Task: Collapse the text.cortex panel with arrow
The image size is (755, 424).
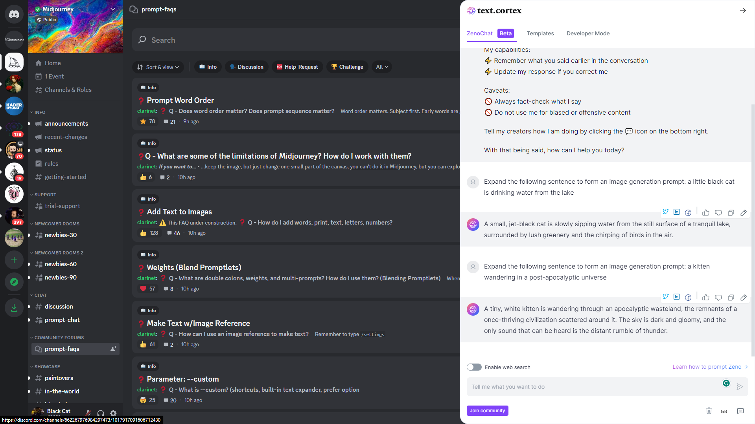Action: [x=743, y=11]
